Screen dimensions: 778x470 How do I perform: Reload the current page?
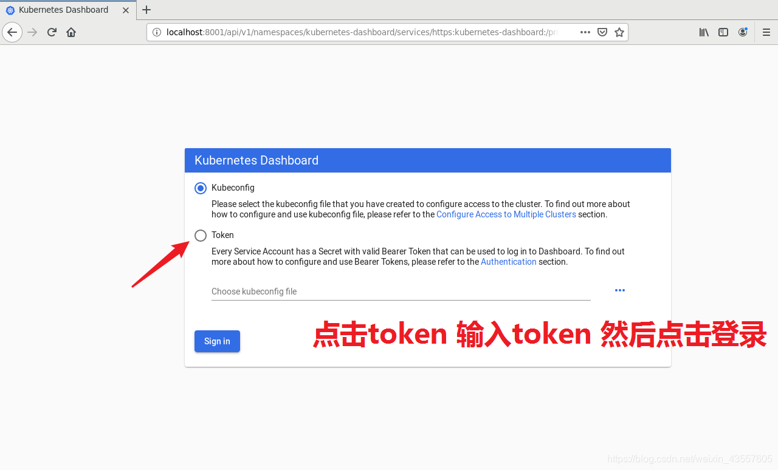pyautogui.click(x=52, y=32)
